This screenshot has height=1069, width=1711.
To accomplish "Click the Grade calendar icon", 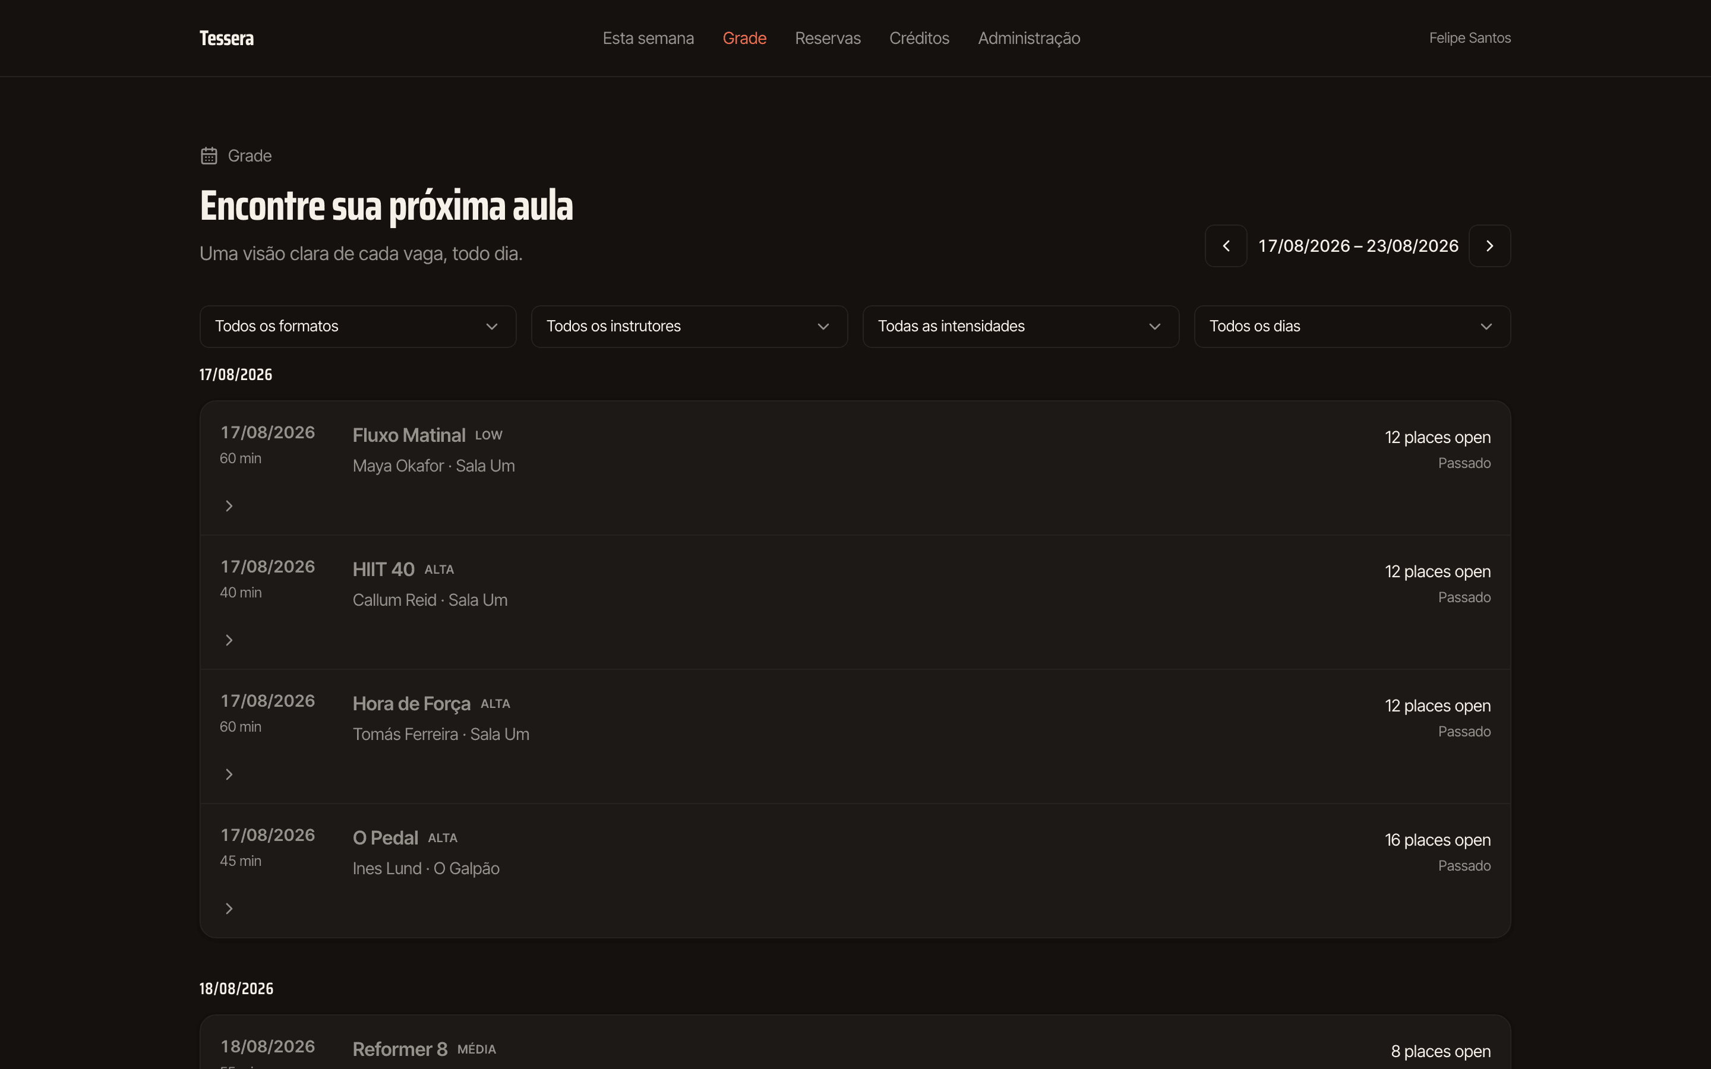I will (x=209, y=156).
